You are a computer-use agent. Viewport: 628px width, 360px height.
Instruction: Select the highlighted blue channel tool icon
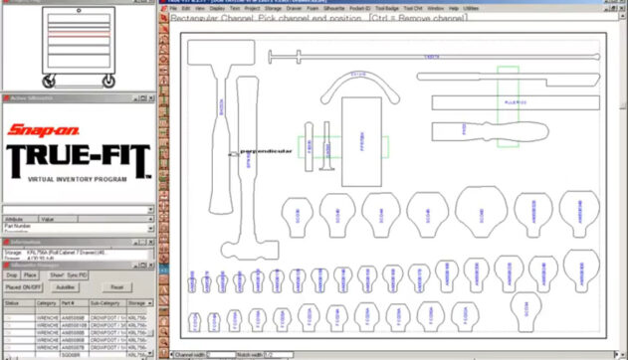click(164, 270)
